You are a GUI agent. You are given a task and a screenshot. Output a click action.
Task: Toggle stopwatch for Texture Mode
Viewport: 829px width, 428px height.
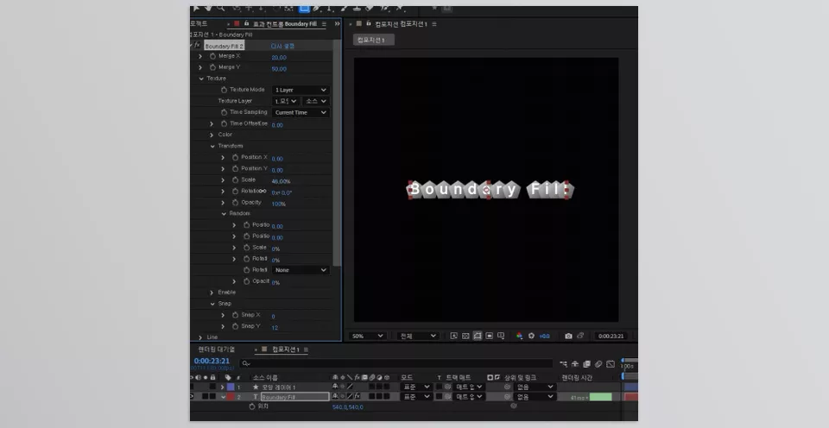(224, 90)
